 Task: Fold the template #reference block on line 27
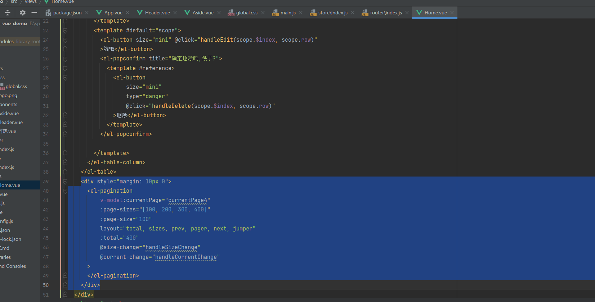pos(65,68)
